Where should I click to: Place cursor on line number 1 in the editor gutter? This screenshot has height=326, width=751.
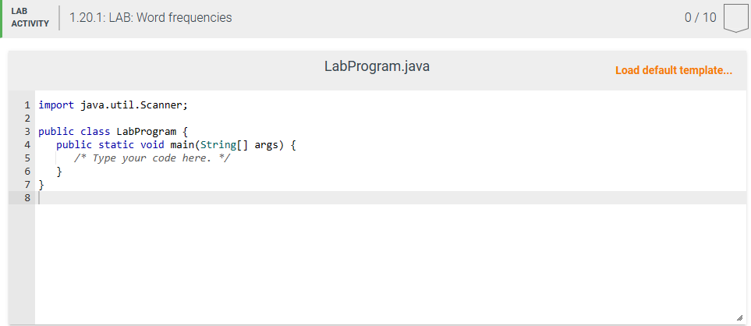[x=27, y=105]
